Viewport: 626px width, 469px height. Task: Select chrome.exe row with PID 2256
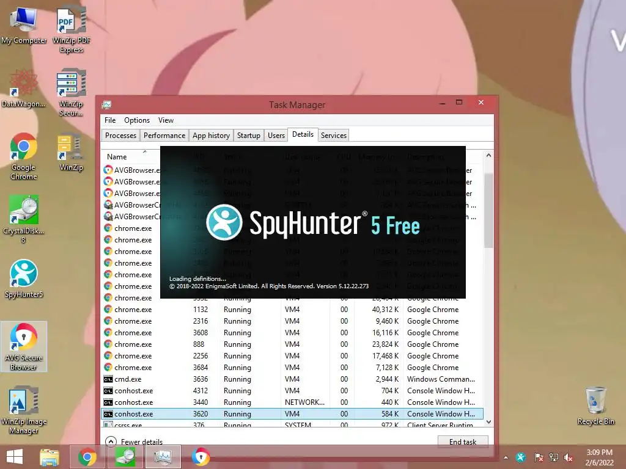[292, 356]
